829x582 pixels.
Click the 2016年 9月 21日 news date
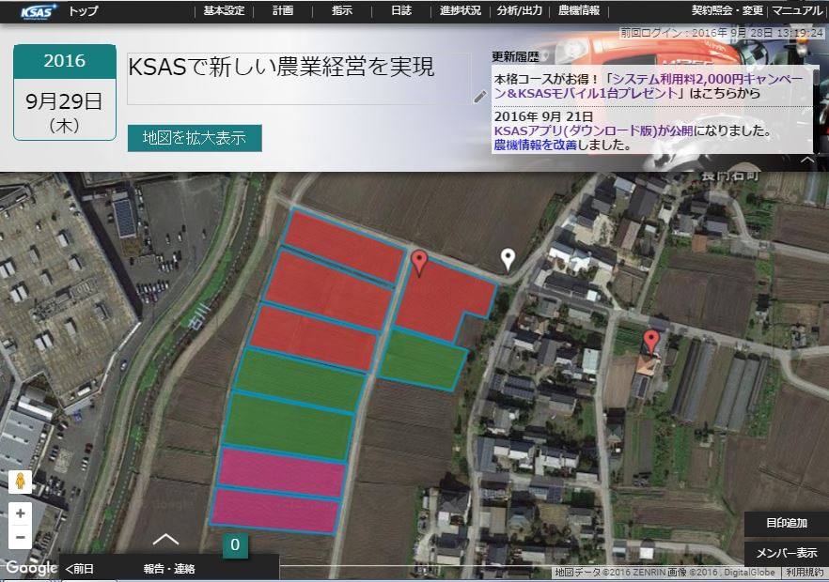543,116
